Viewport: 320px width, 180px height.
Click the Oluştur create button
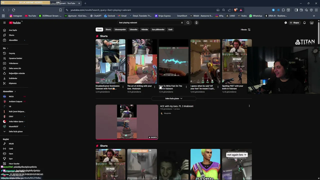(294, 23)
